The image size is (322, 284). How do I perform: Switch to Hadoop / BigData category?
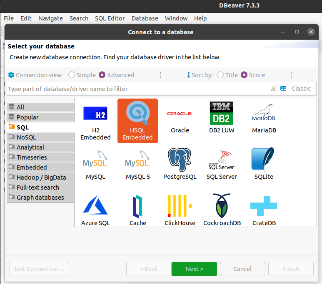tap(40, 177)
